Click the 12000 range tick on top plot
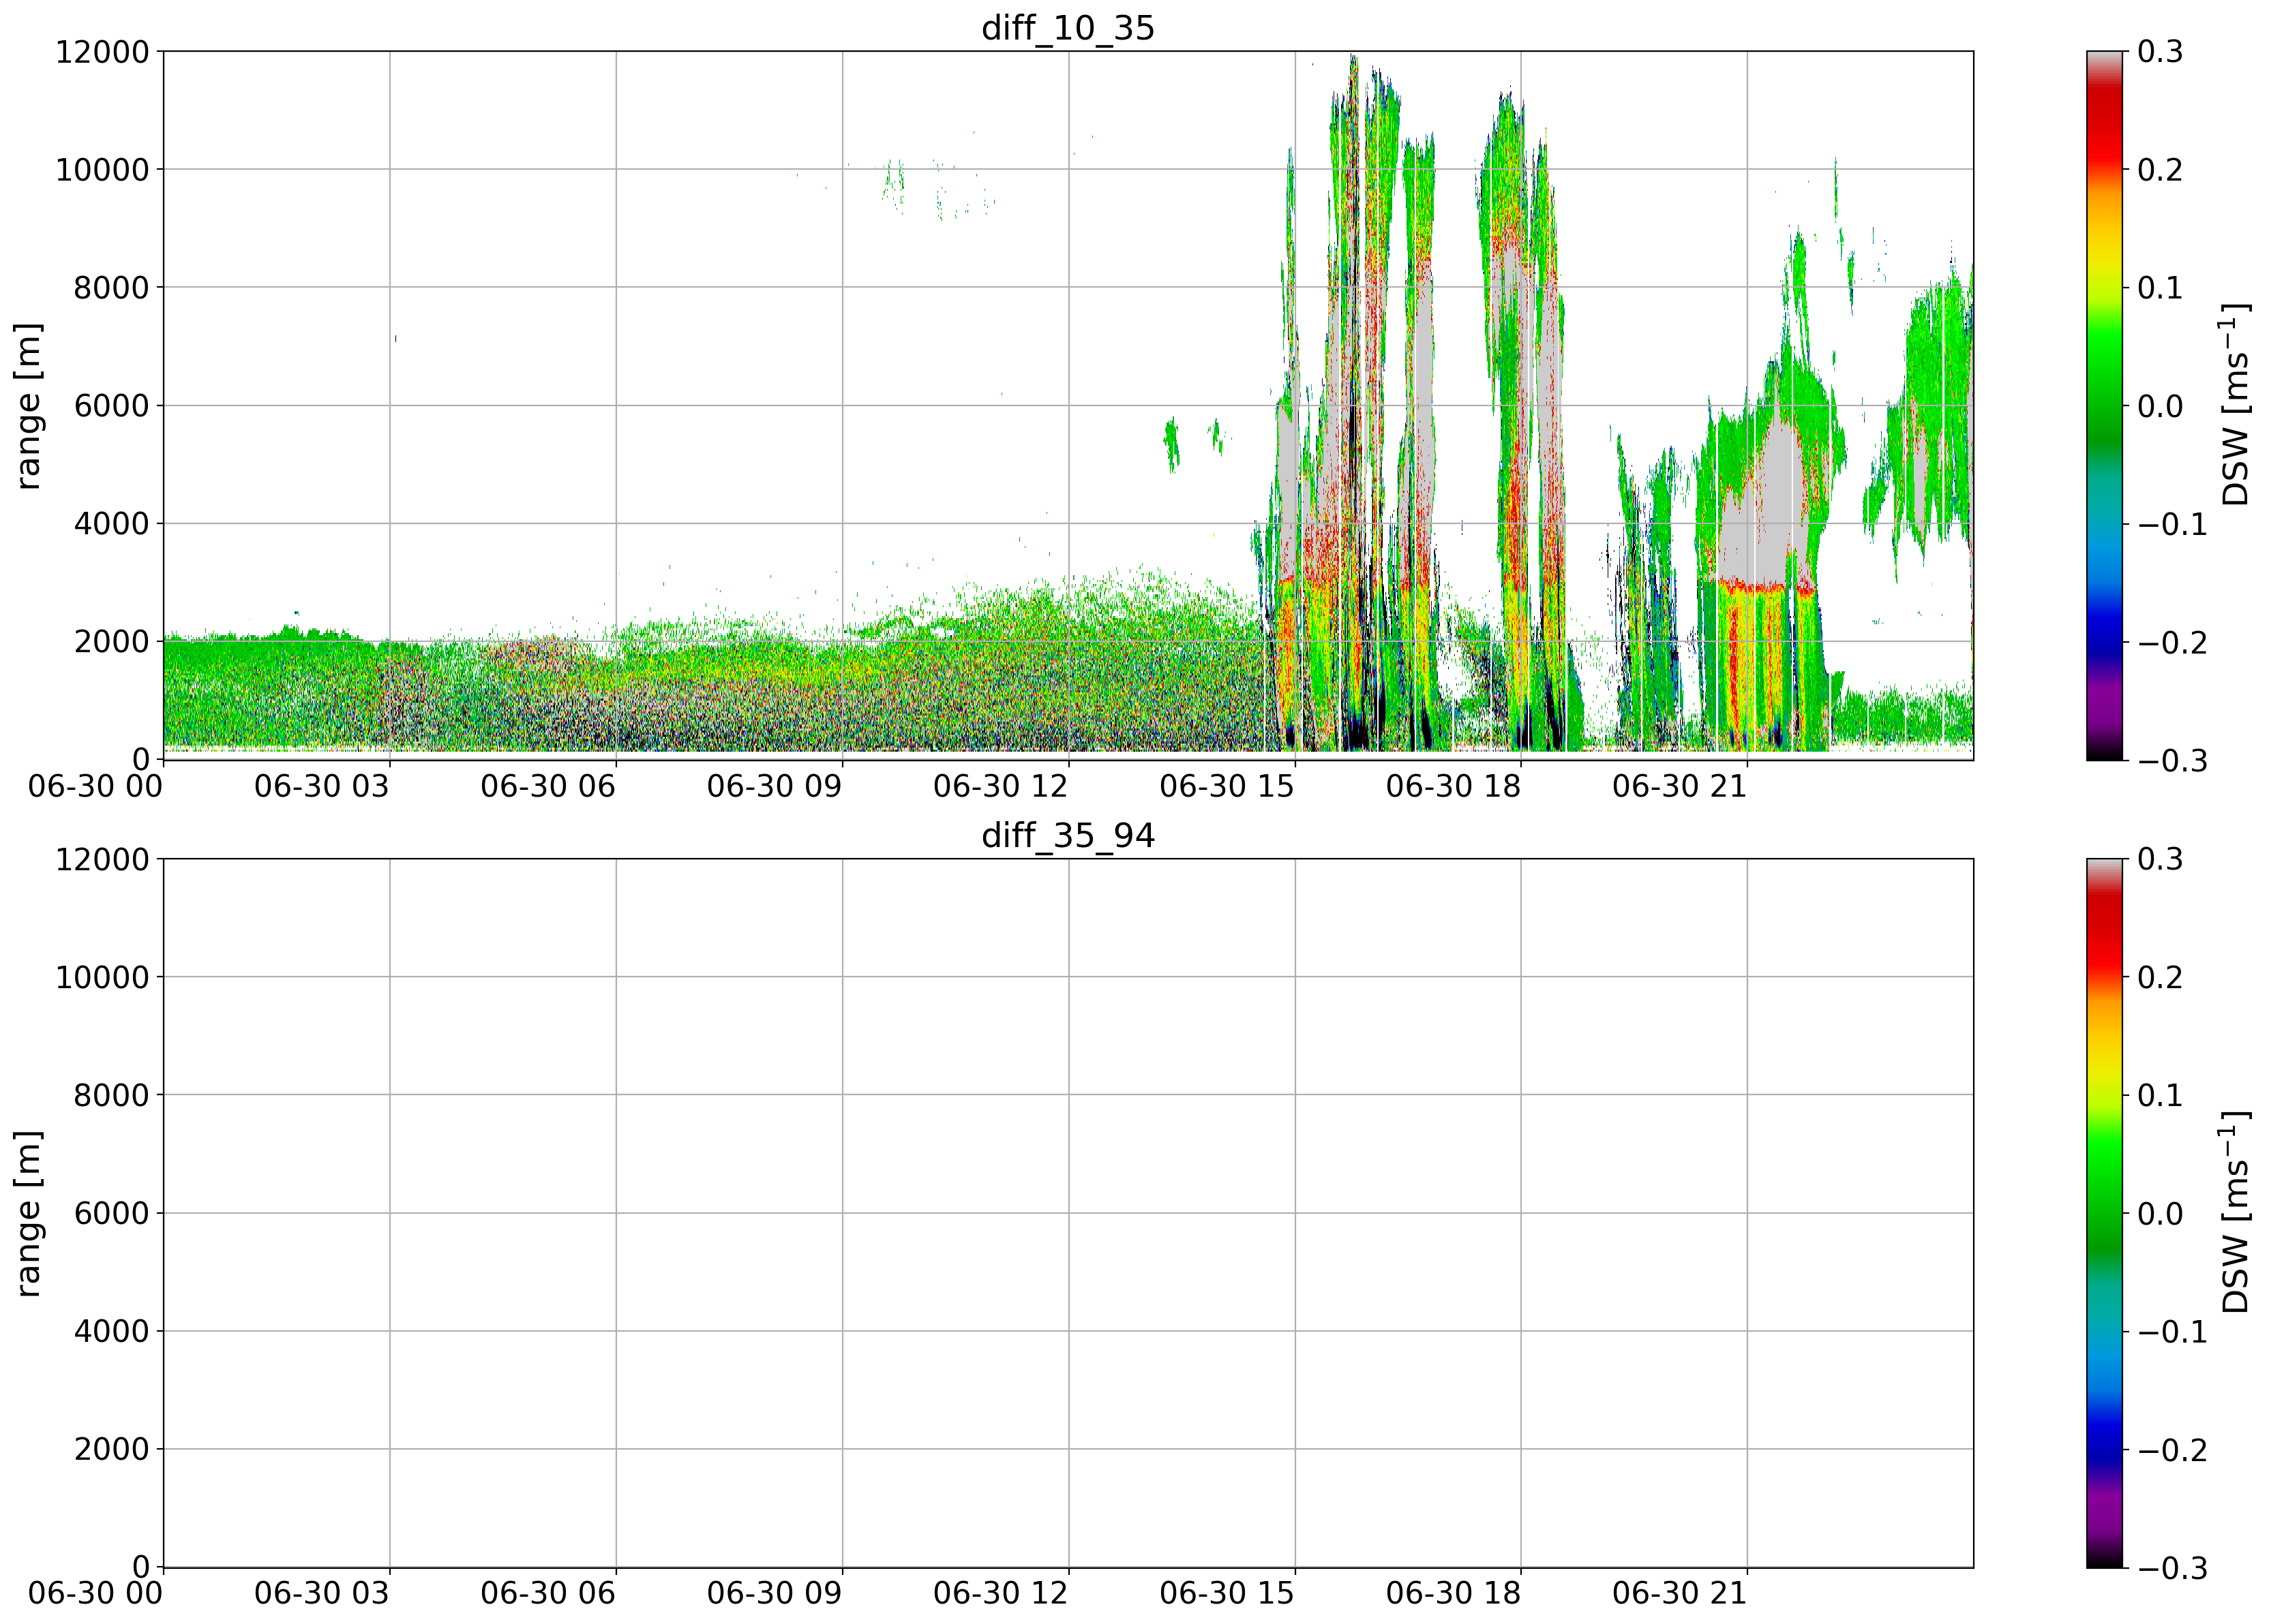Viewport: 2269px width, 1624px height. click(101, 52)
